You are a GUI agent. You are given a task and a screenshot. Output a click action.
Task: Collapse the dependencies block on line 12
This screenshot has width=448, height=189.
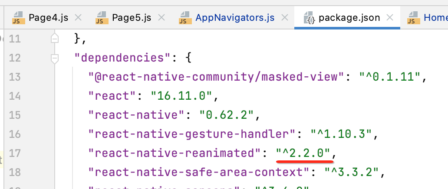tap(55, 58)
